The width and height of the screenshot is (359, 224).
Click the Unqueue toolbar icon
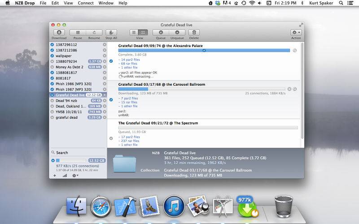177,32
